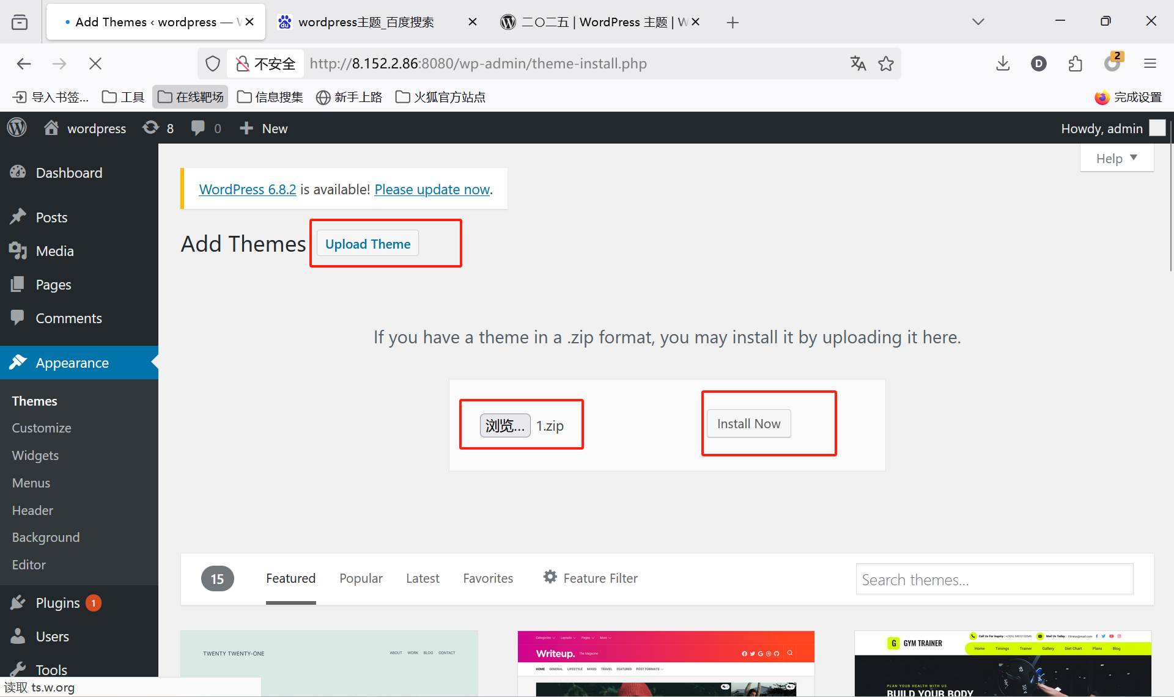Click the Media icon in sidebar
The image size is (1174, 697).
18,250
